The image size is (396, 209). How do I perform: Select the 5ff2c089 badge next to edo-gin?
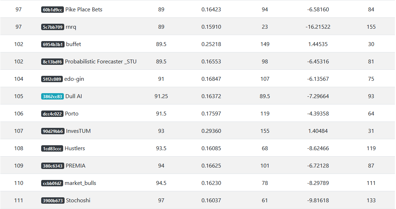(x=52, y=79)
